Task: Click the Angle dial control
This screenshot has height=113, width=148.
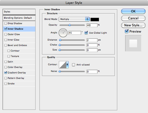Action: point(63,33)
